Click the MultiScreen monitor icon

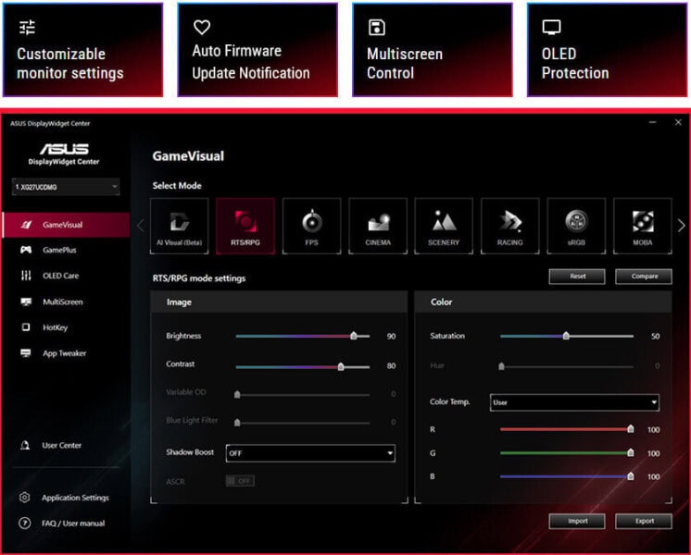click(x=26, y=302)
